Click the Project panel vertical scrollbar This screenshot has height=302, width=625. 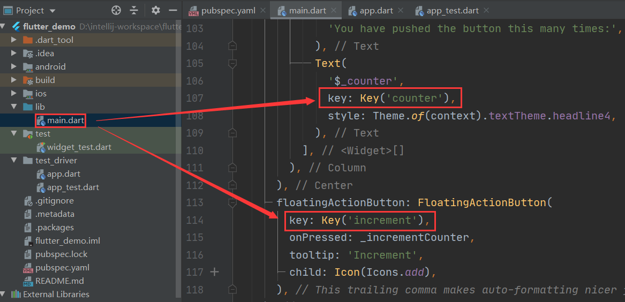pyautogui.click(x=179, y=161)
